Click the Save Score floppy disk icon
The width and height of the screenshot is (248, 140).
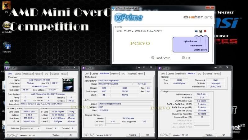click(x=201, y=31)
